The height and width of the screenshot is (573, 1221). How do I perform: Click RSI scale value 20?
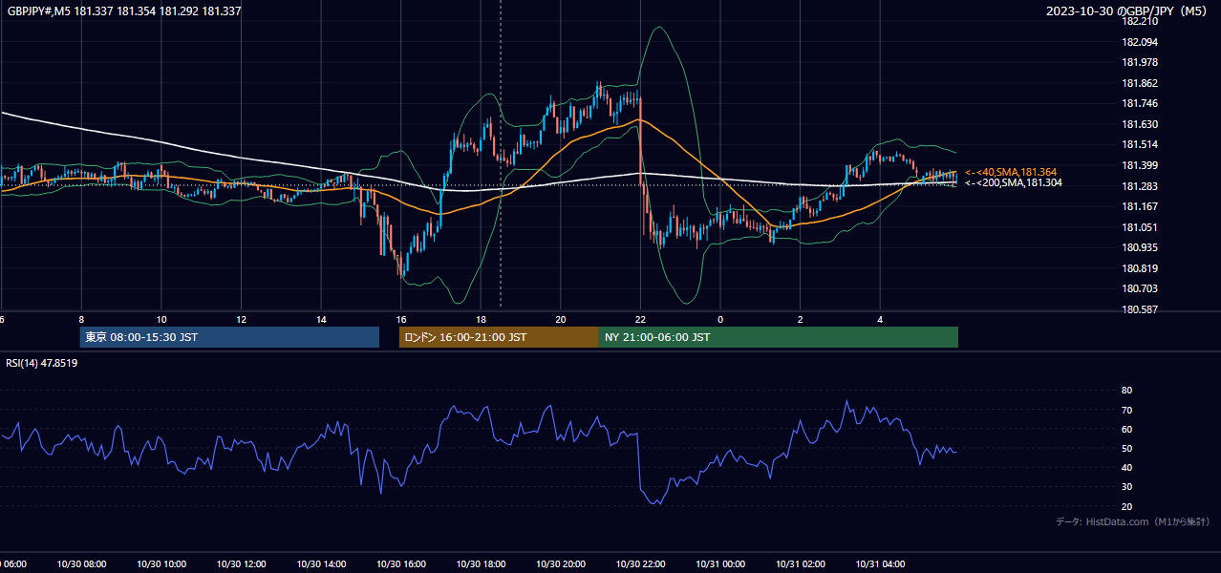point(1127,506)
